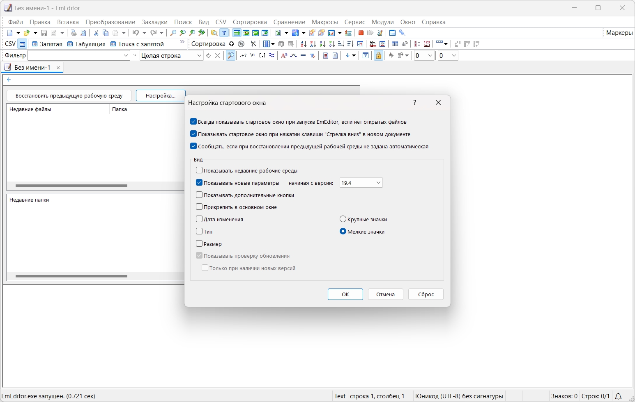This screenshot has width=635, height=402.
Task: Open the Преобразование menu
Action: (110, 22)
